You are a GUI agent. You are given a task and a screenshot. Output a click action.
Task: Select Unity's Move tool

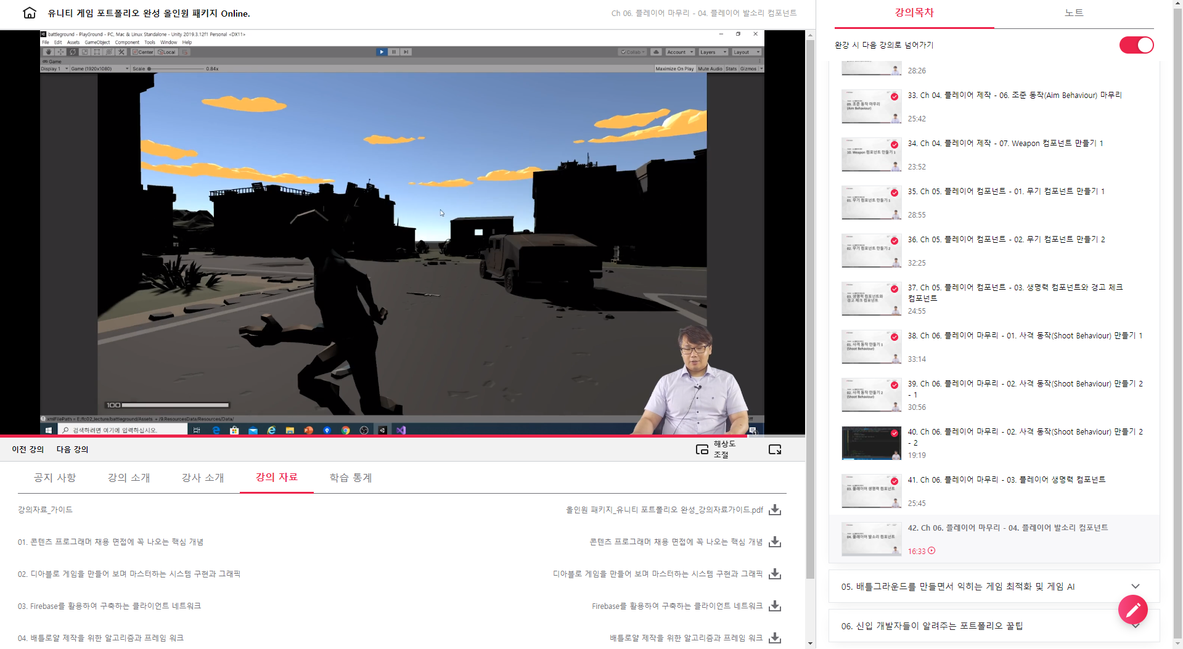(60, 52)
